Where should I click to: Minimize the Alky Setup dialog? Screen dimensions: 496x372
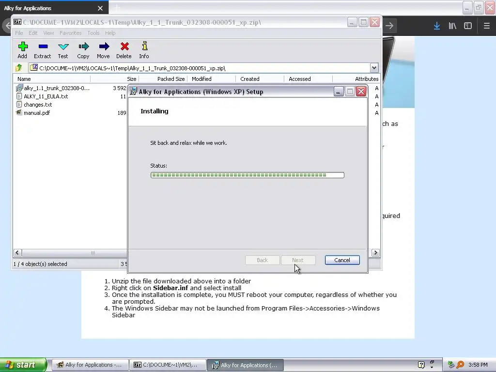[x=339, y=92]
